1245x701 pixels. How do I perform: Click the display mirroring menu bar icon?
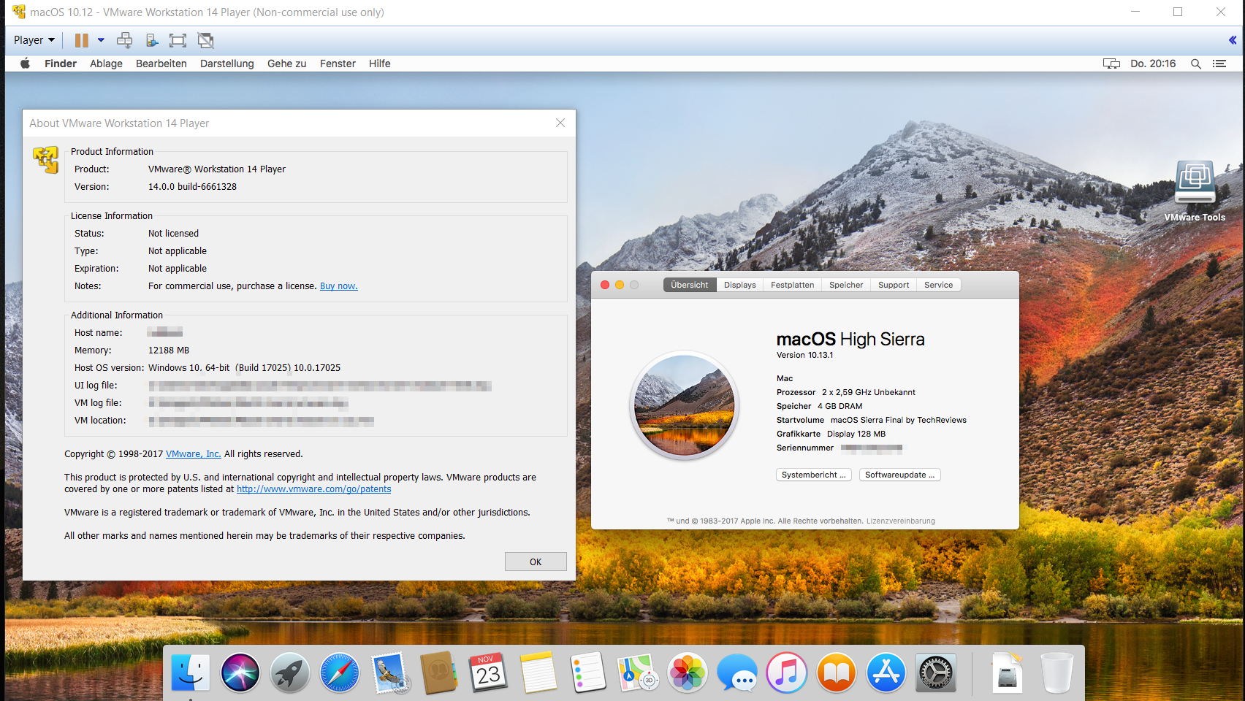[x=1111, y=64]
